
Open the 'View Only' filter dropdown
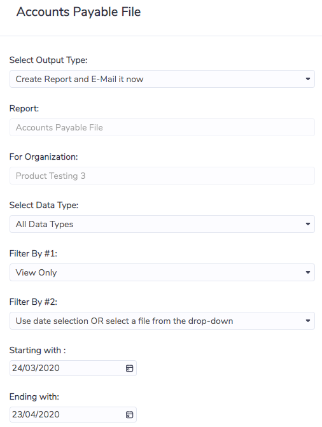(162, 272)
